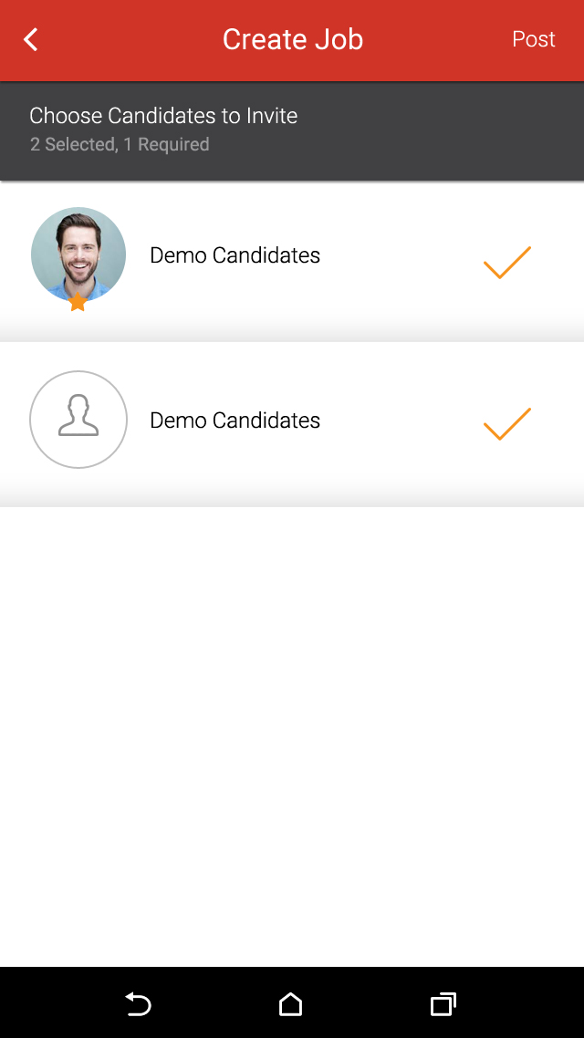Go to the Android home screen
This screenshot has height=1038, width=584.
coord(290,1004)
